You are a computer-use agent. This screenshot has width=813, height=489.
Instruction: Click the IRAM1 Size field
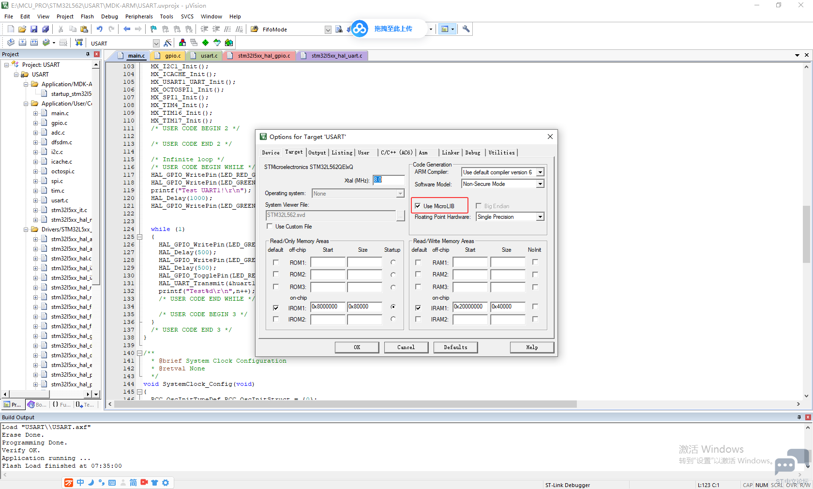tap(508, 307)
